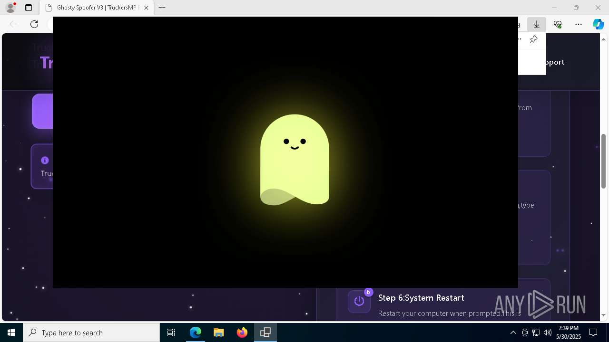Launch Microsoft Edge from taskbar
609x342 pixels.
tap(196, 332)
